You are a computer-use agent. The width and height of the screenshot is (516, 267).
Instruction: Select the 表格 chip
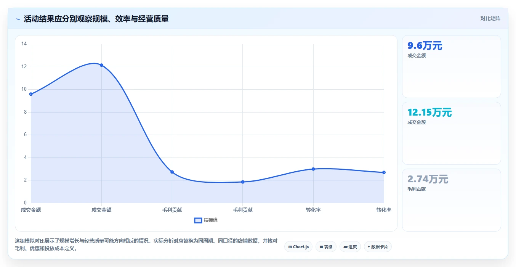point(326,247)
